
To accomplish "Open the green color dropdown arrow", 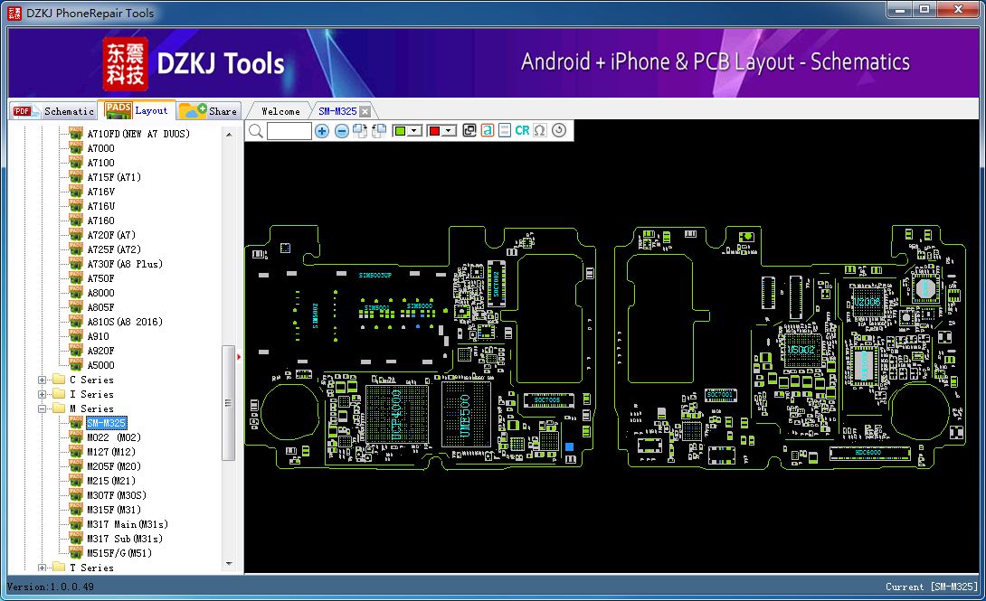I will point(413,131).
